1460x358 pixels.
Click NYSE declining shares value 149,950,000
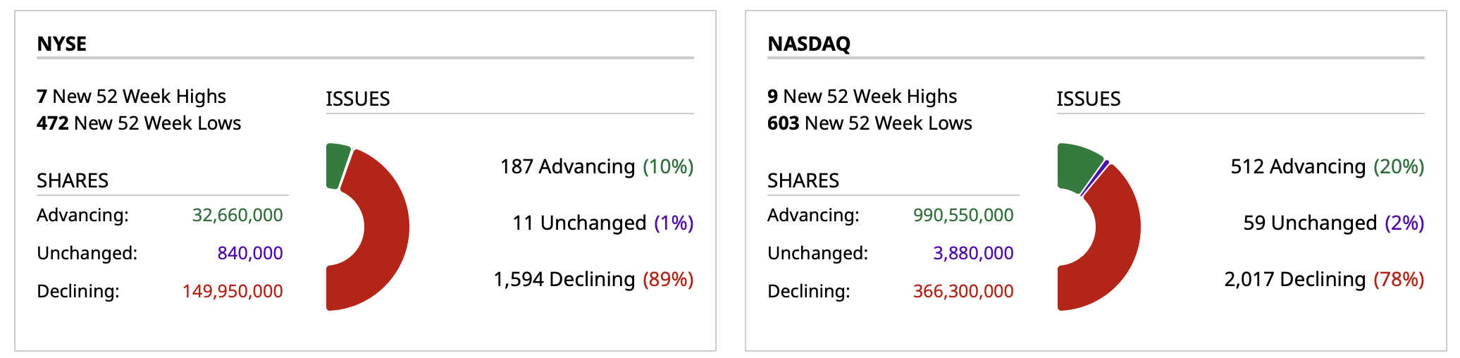point(233,291)
